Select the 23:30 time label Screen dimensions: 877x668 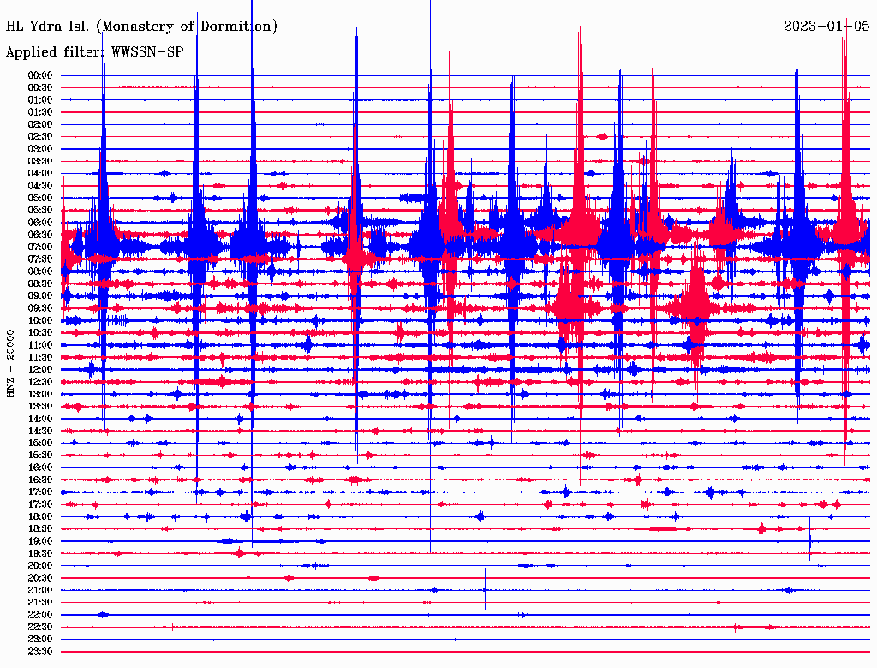pos(40,652)
